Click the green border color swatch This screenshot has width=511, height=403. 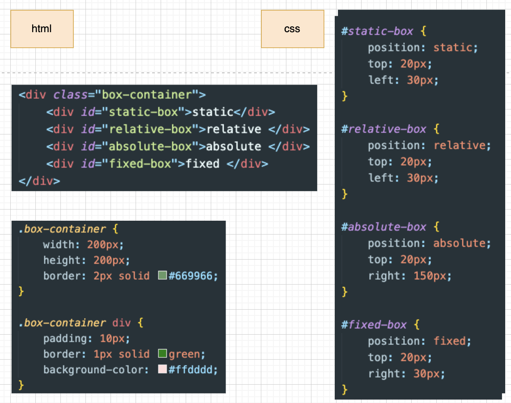pyautogui.click(x=162, y=353)
